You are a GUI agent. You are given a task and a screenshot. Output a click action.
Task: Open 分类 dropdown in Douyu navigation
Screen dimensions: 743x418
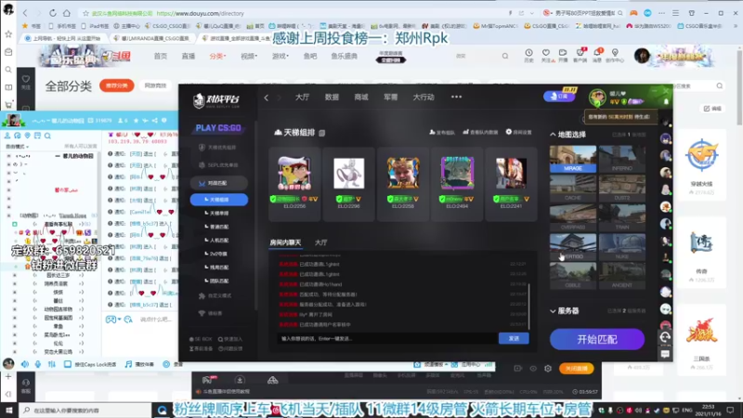(x=217, y=57)
